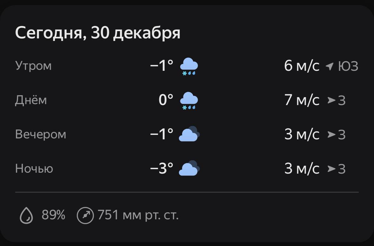Click the humidity droplet icon

tap(26, 216)
